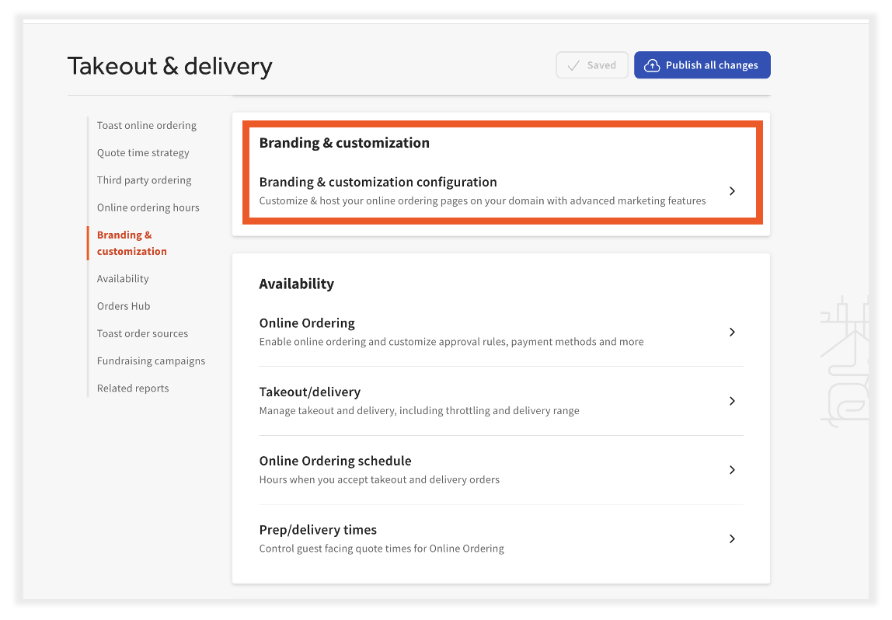
Task: Click the Saved status button
Action: click(x=592, y=64)
